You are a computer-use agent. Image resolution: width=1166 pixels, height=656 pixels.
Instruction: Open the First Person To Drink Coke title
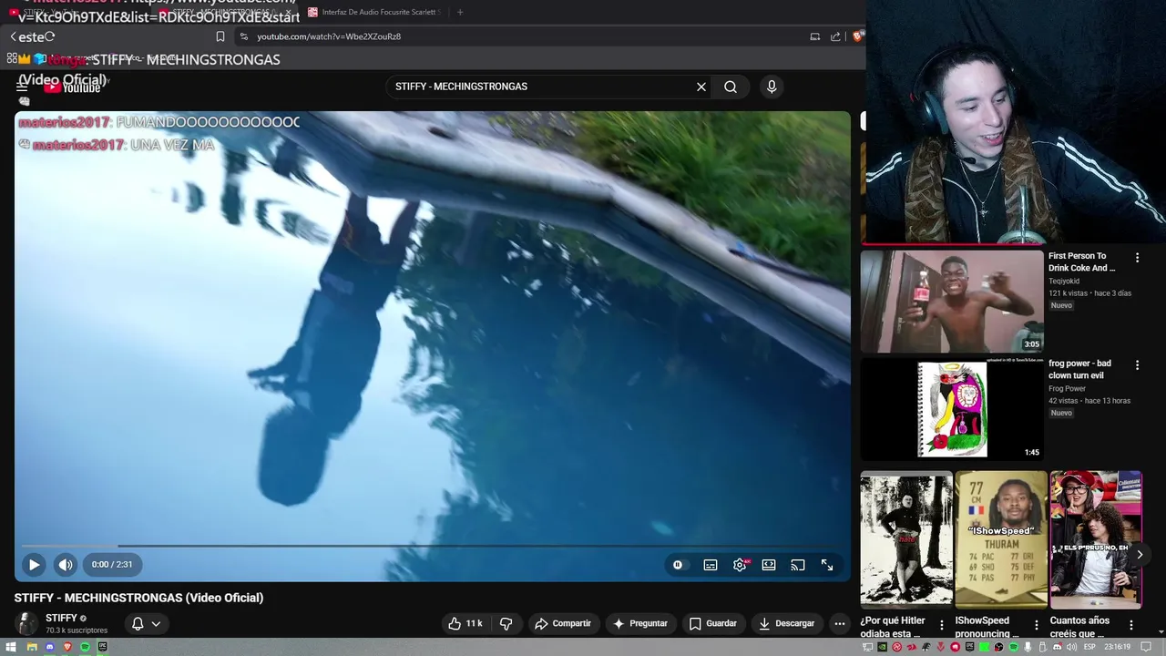tap(1081, 262)
